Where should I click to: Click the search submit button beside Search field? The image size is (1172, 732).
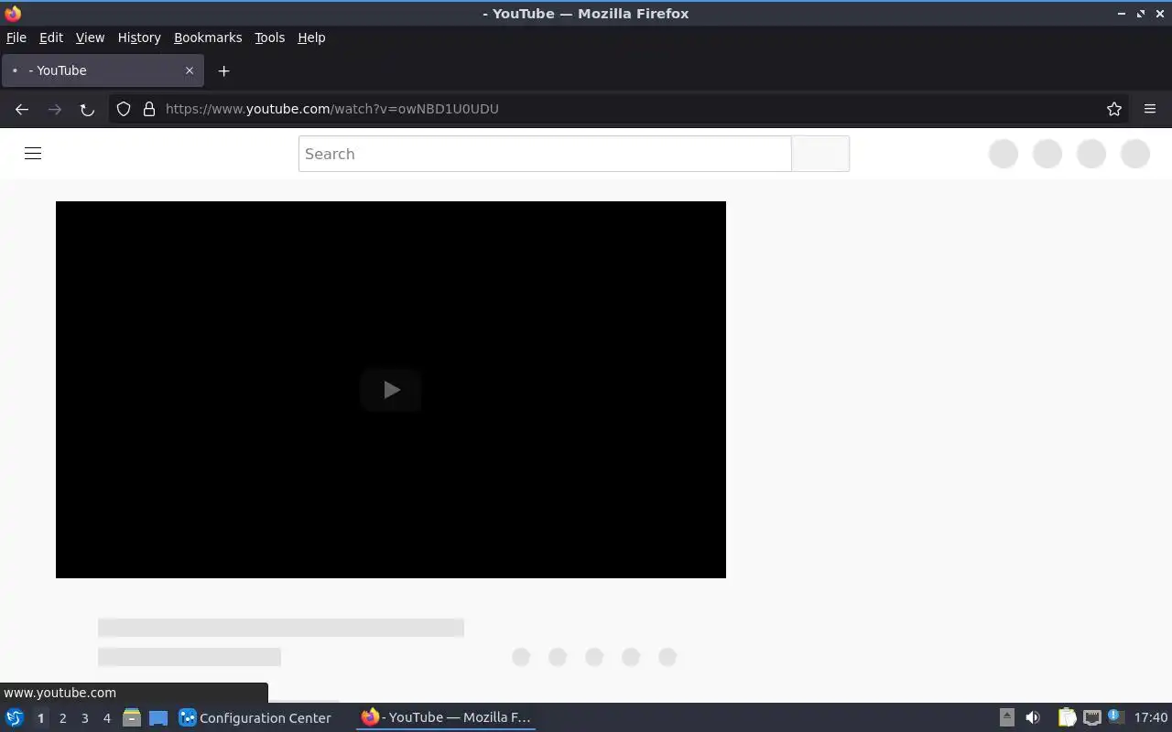pos(820,154)
